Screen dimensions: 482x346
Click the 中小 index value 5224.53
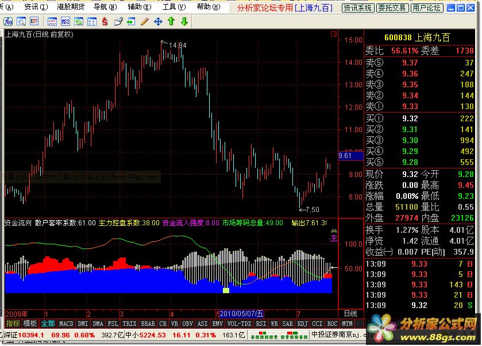[x=152, y=335]
